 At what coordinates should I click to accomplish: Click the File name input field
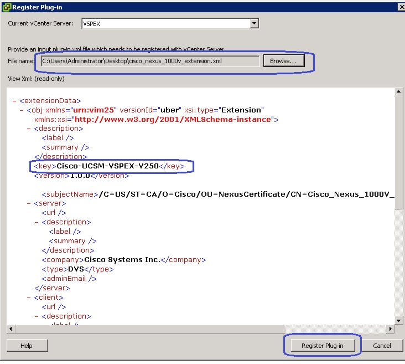click(150, 61)
